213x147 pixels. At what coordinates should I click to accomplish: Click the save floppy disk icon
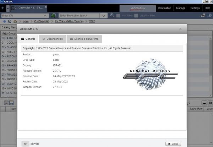point(11,103)
